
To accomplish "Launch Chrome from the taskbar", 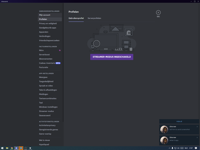I will click(x=12, y=148).
